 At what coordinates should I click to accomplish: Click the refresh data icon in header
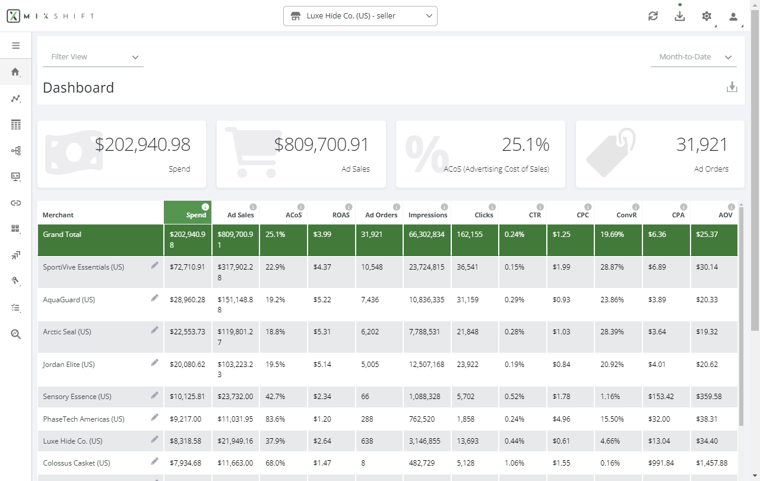[653, 17]
